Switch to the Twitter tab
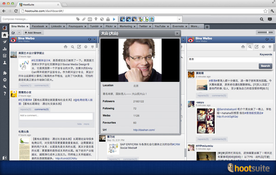This screenshot has width=276, height=175. [x=143, y=26]
